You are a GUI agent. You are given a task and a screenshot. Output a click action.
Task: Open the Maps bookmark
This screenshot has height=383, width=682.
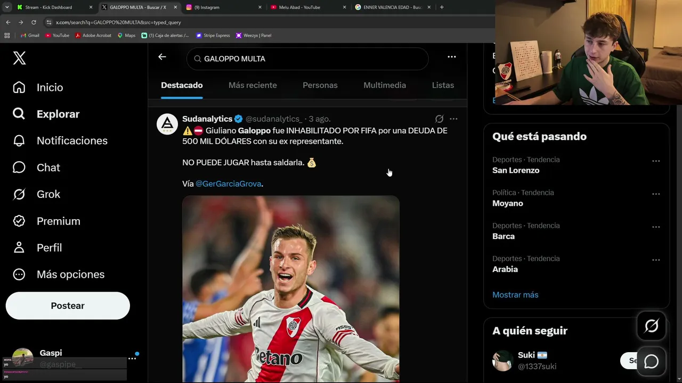126,36
